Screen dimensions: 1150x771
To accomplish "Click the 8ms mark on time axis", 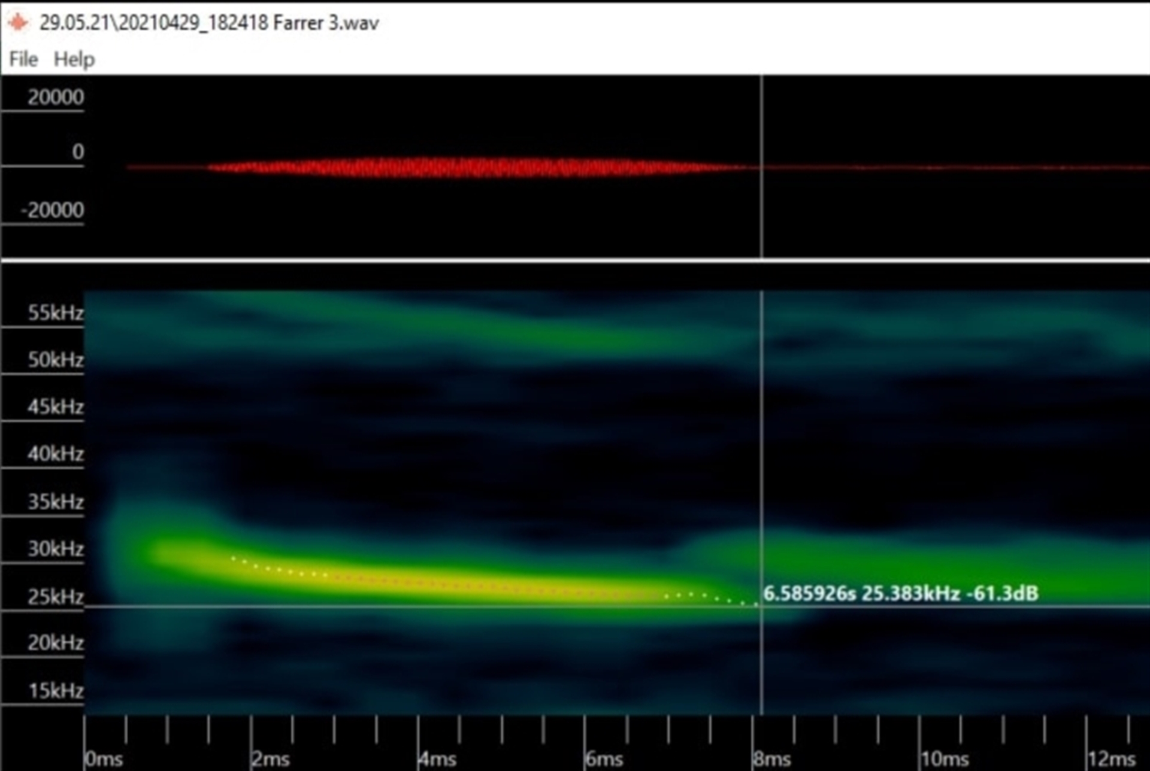I will pyautogui.click(x=771, y=759).
